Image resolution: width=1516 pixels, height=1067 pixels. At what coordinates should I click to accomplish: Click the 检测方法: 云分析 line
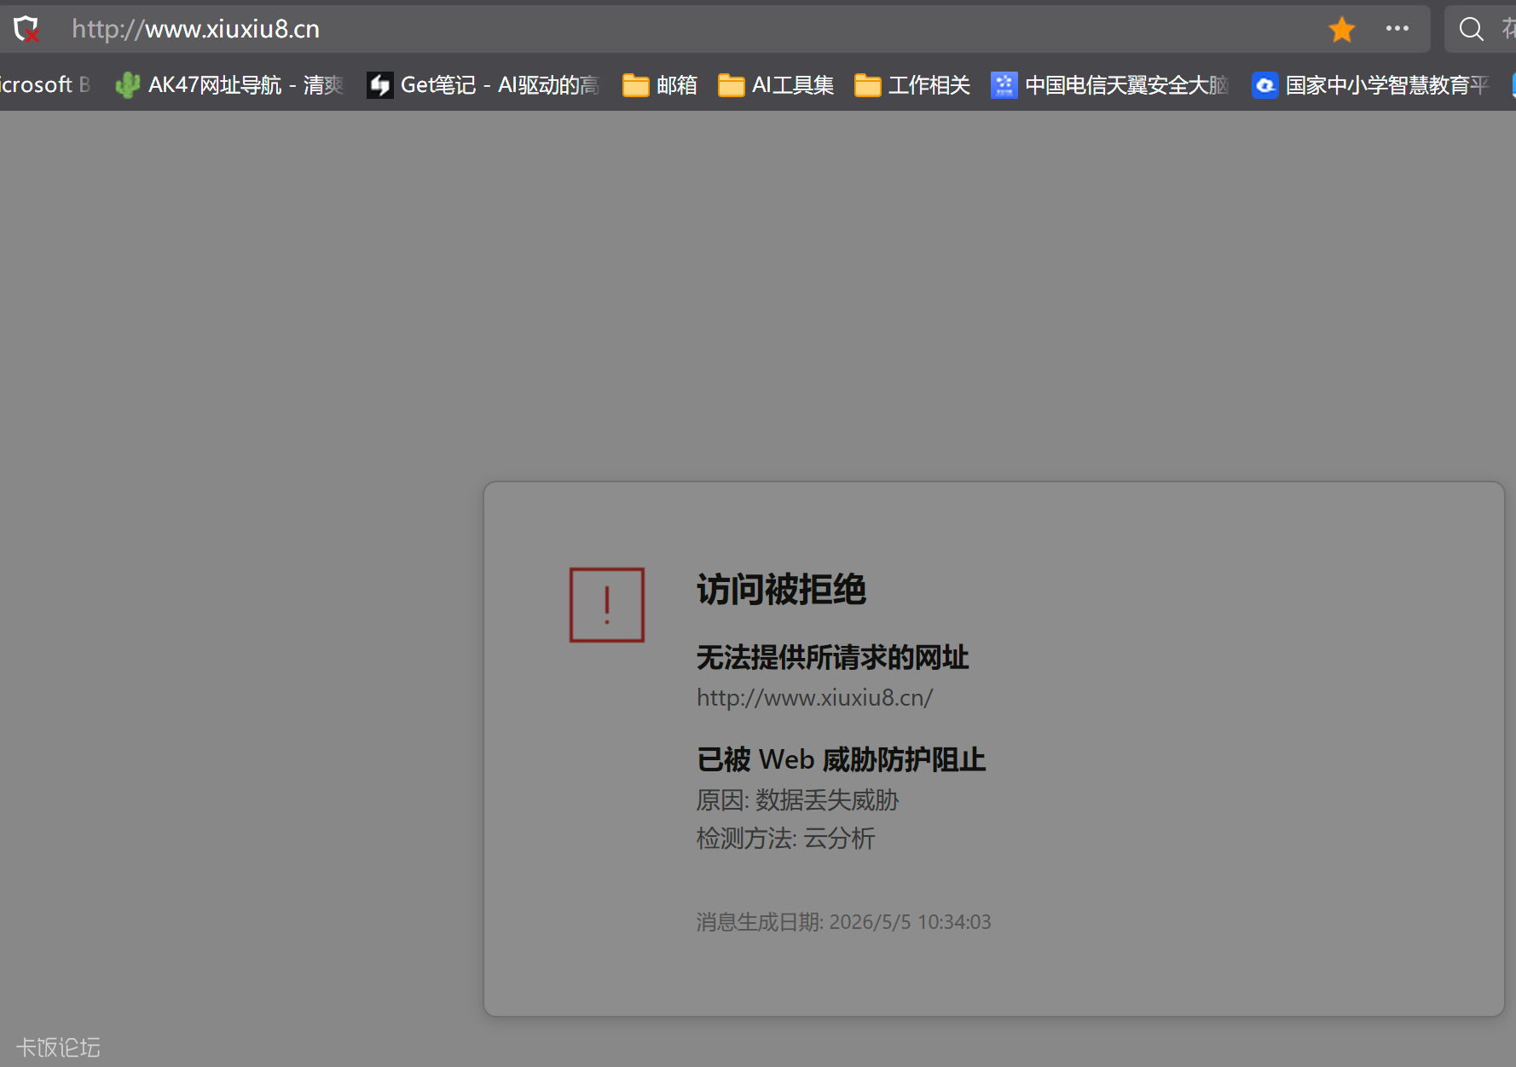pos(785,838)
